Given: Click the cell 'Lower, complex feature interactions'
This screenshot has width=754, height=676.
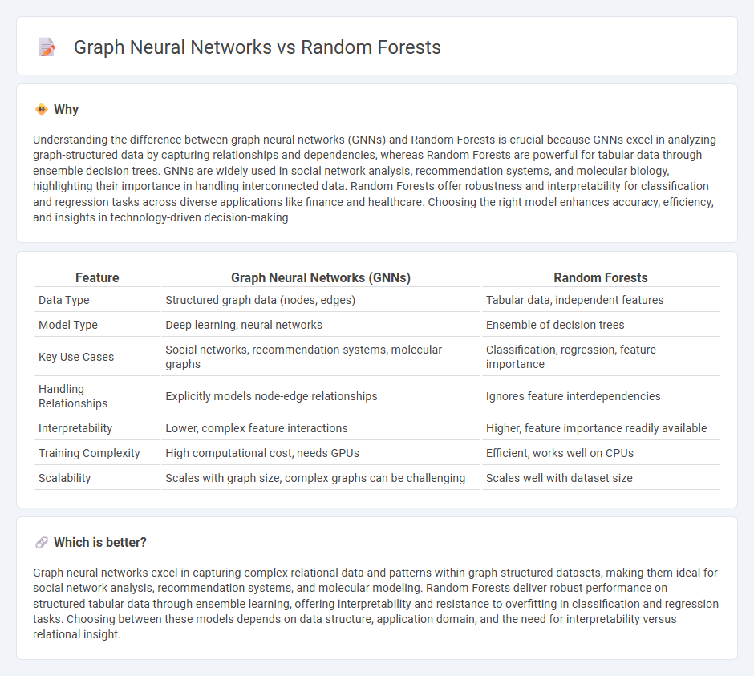Looking at the screenshot, I should coord(257,428).
